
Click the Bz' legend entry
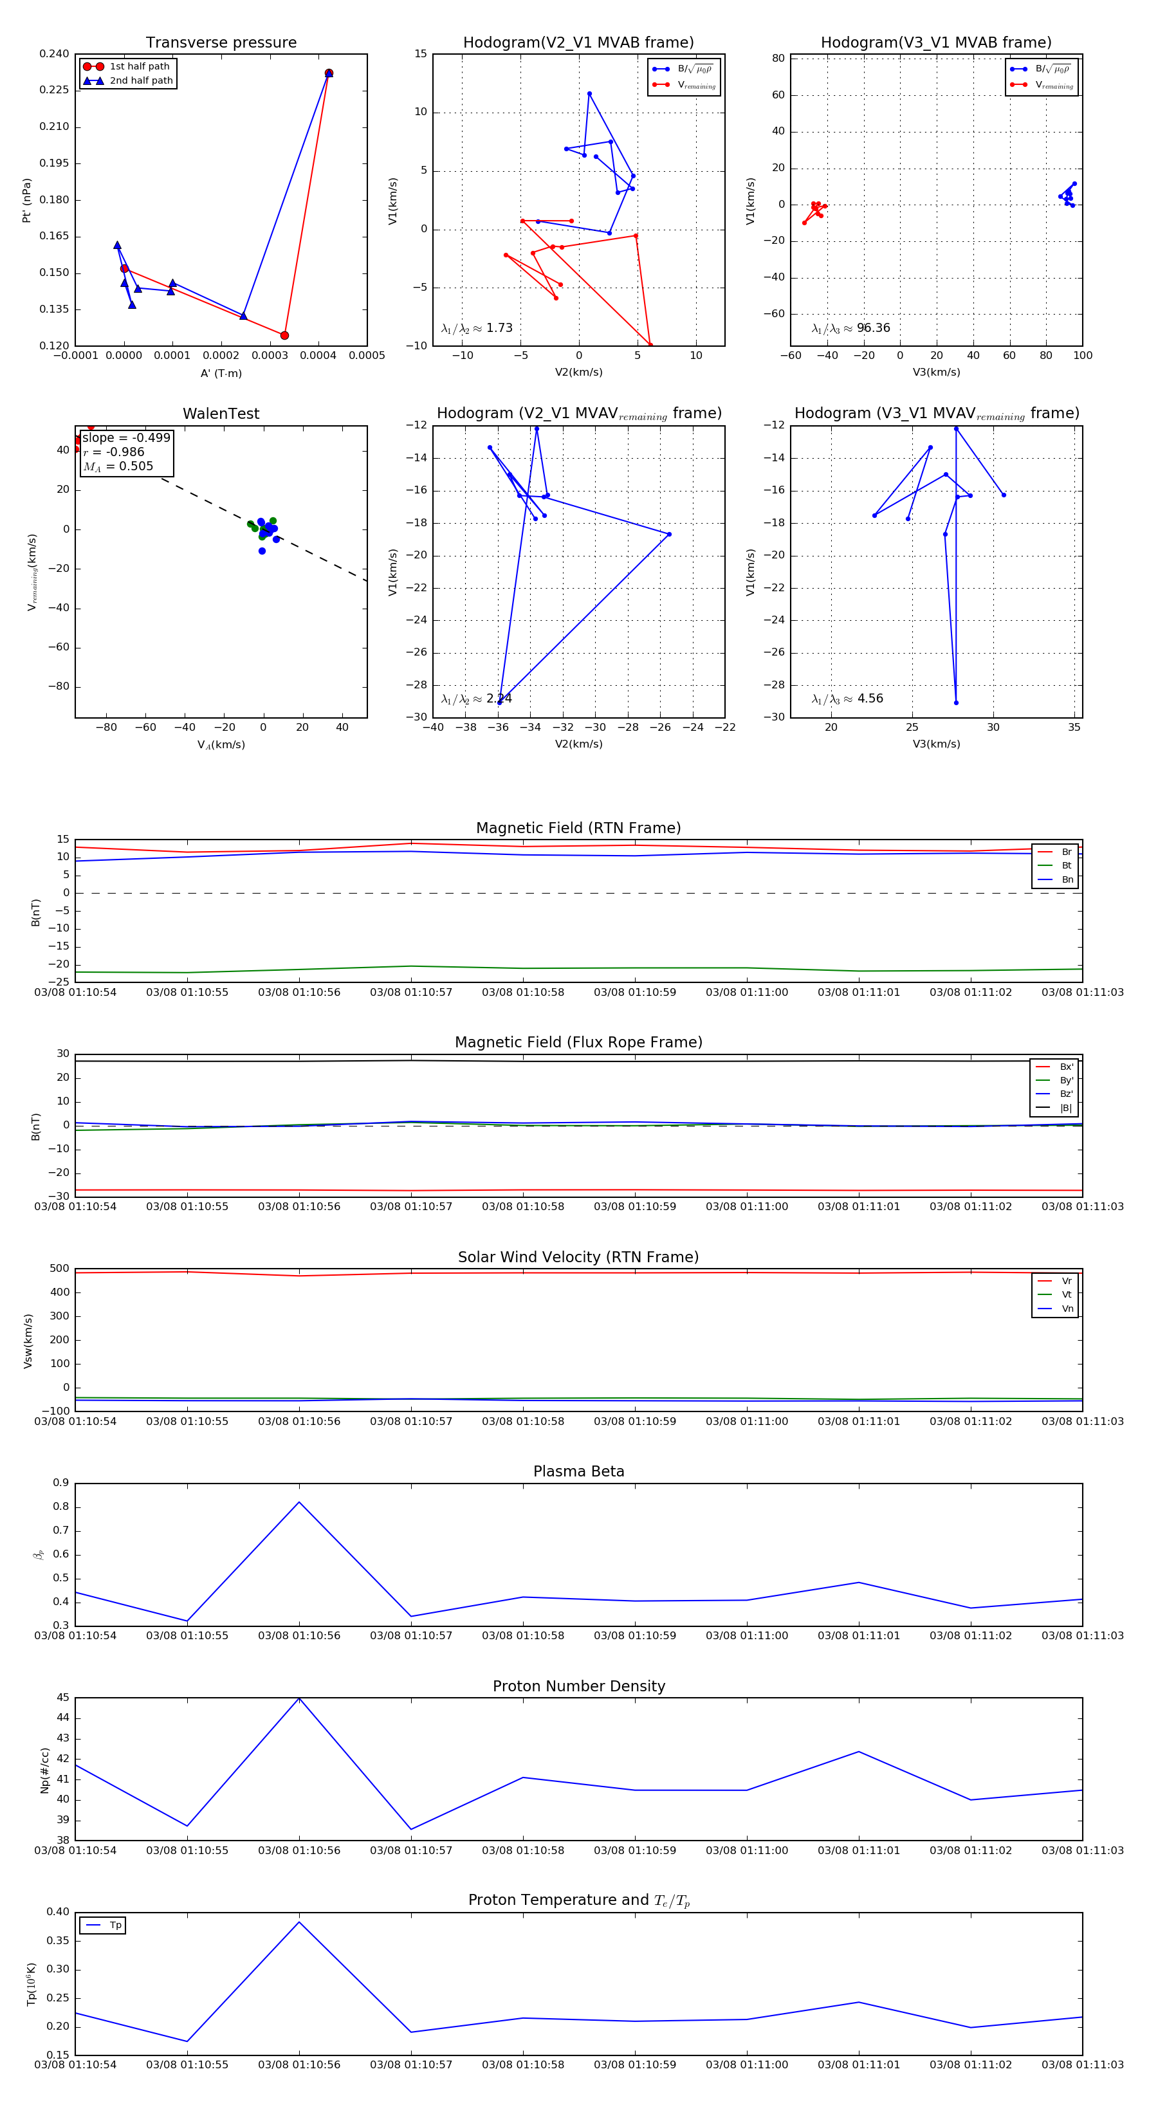(x=1054, y=1094)
